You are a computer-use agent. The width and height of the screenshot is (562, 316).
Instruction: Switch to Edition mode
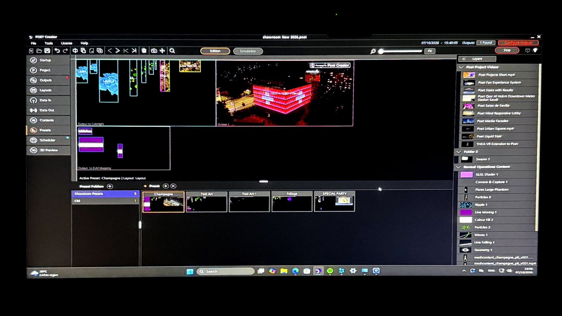point(215,51)
